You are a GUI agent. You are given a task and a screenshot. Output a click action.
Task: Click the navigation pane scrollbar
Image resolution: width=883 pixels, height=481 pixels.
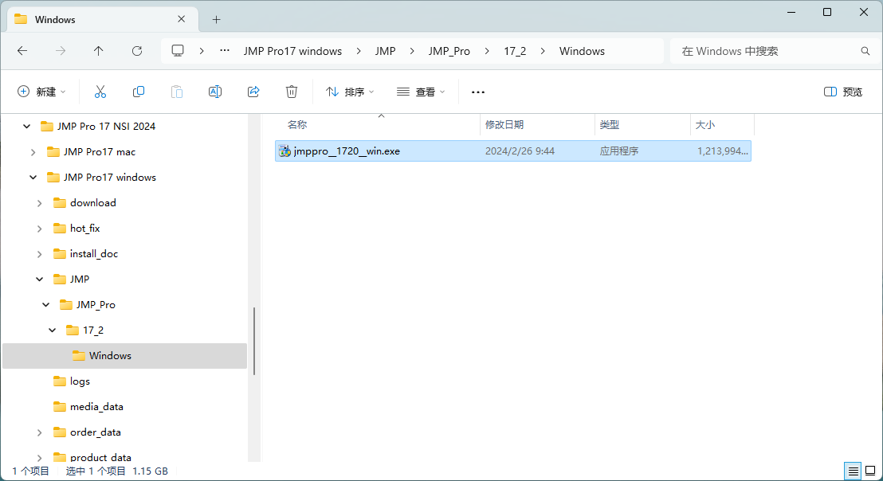(254, 341)
